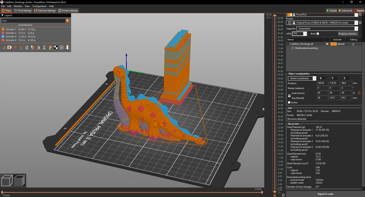Viewport: 365px width, 197px height.
Task: Open the File menu
Action: click(3, 6)
